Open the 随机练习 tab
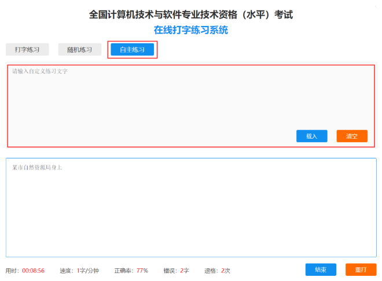The image size is (382, 281). (x=79, y=50)
